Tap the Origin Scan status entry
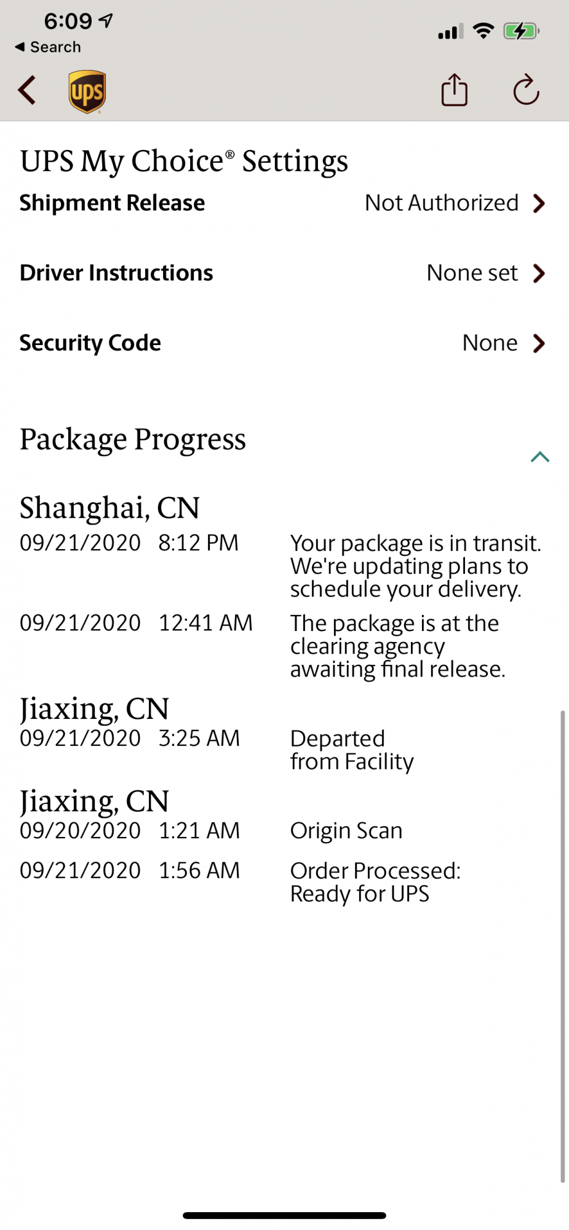The height and width of the screenshot is (1230, 569). (346, 831)
